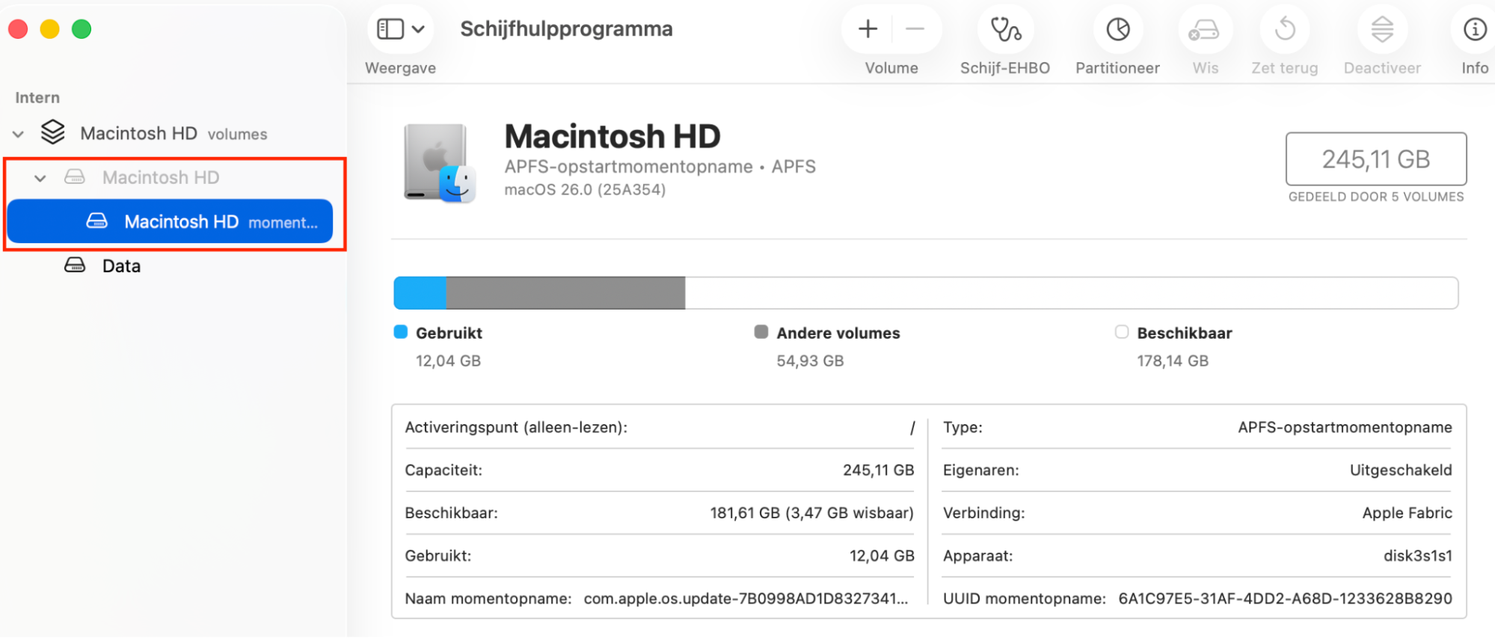Open the Info panel icon
The image size is (1495, 638).
point(1475,29)
